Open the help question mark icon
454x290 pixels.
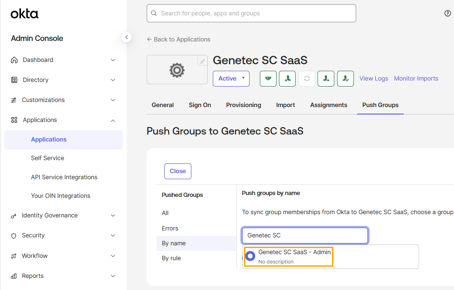(x=447, y=13)
